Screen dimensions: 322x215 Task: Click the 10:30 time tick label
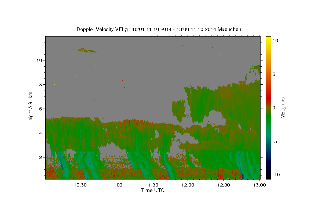(80, 185)
